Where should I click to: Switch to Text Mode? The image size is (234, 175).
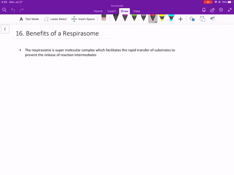[x=29, y=19]
